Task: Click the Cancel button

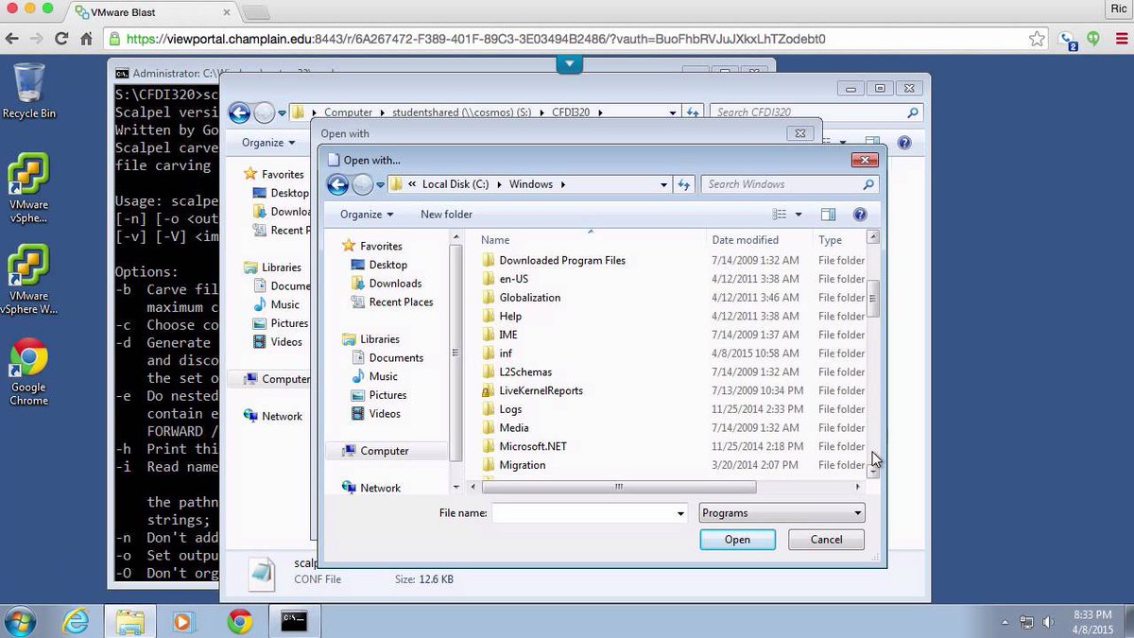Action: pyautogui.click(x=826, y=540)
